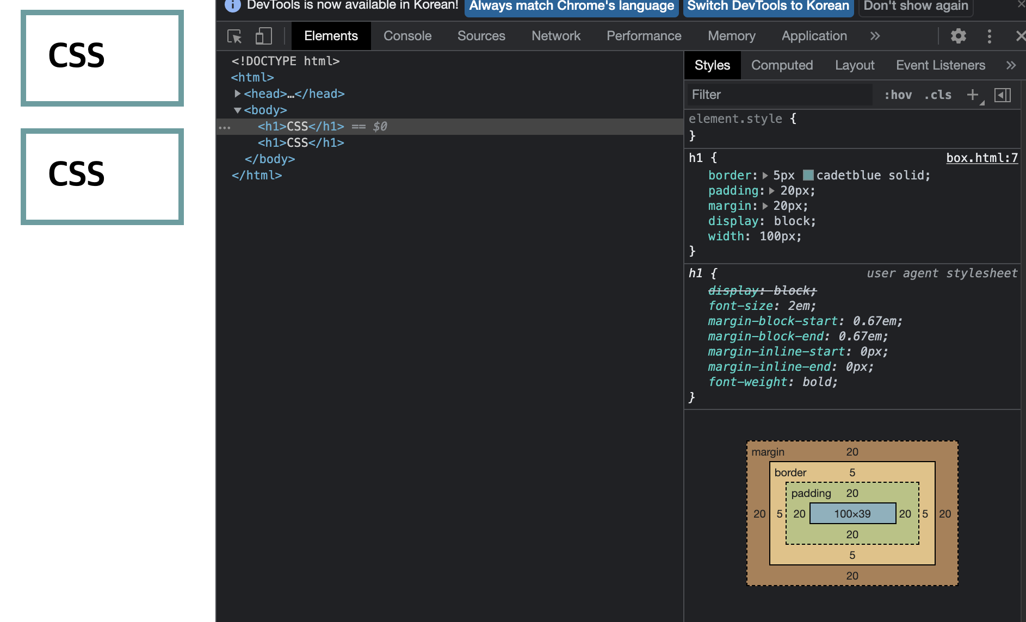The image size is (1026, 622).
Task: Open the box.html:7 source link
Action: (x=982, y=158)
